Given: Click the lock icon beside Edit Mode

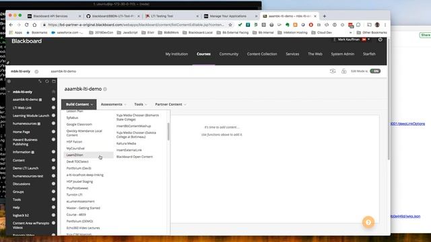Looking at the screenshot, I should click(x=344, y=71).
